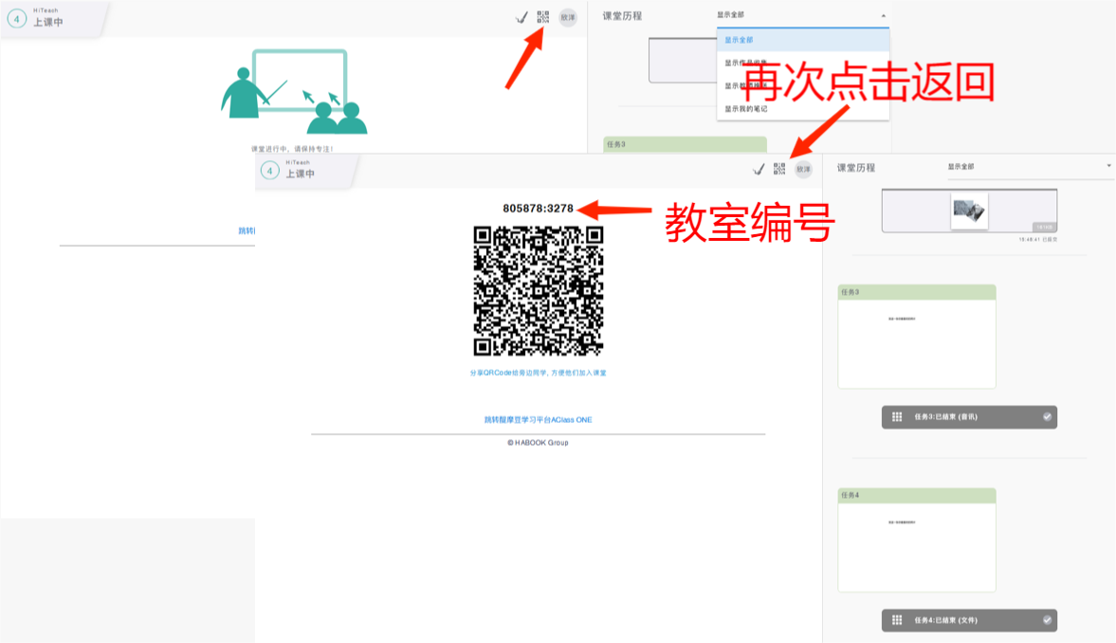Click the 欣洋 user avatar in top-left toolbar
Viewport: 1116px width, 643px height.
[567, 17]
